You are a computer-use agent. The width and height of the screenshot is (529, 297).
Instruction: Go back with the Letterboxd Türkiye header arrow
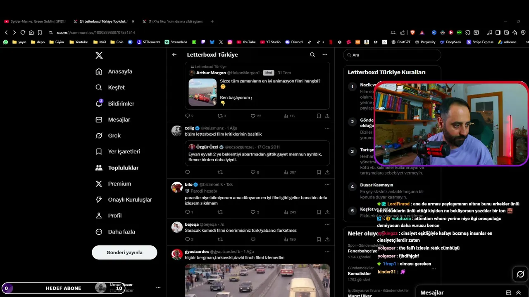[x=174, y=54]
